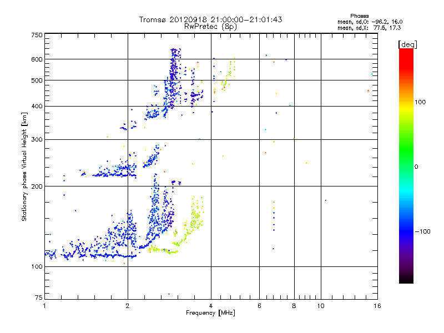Click the x-axis label 16
444x333 pixels.
click(377, 306)
